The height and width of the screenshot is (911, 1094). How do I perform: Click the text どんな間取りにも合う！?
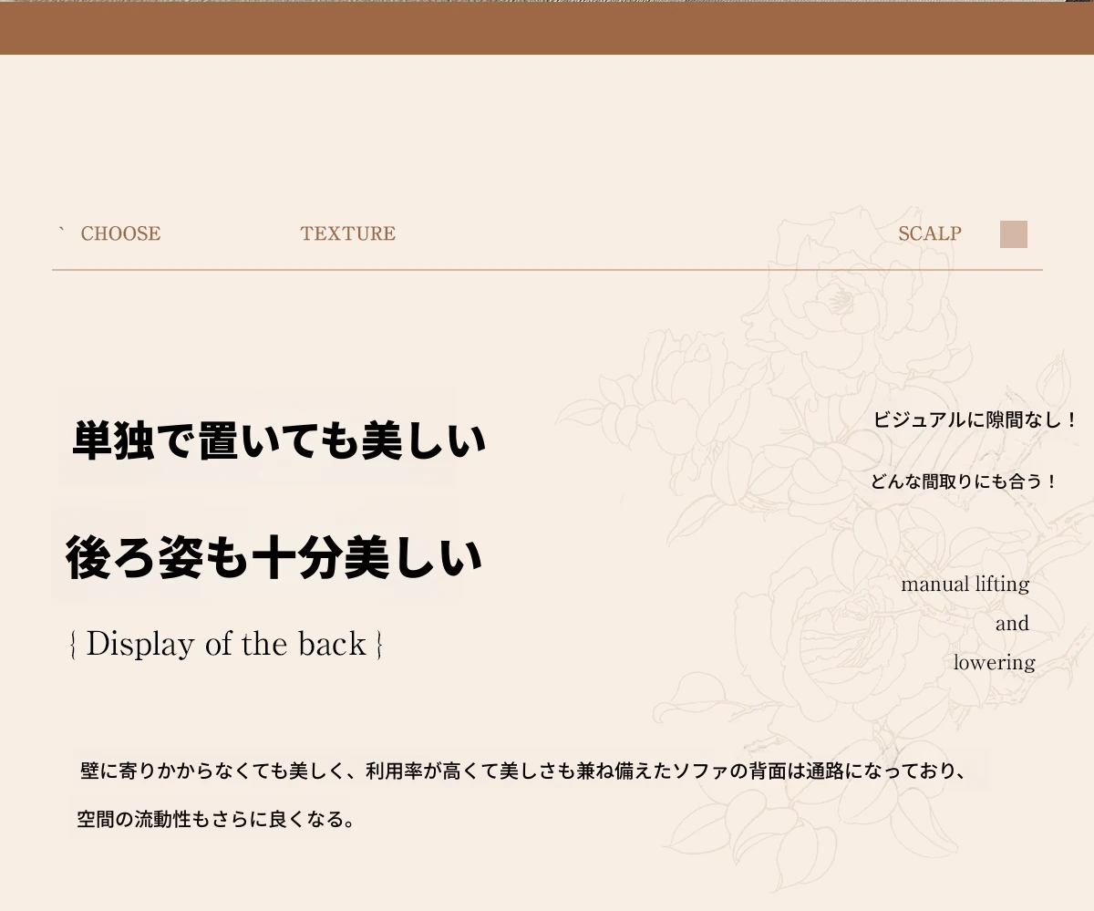coord(964,481)
